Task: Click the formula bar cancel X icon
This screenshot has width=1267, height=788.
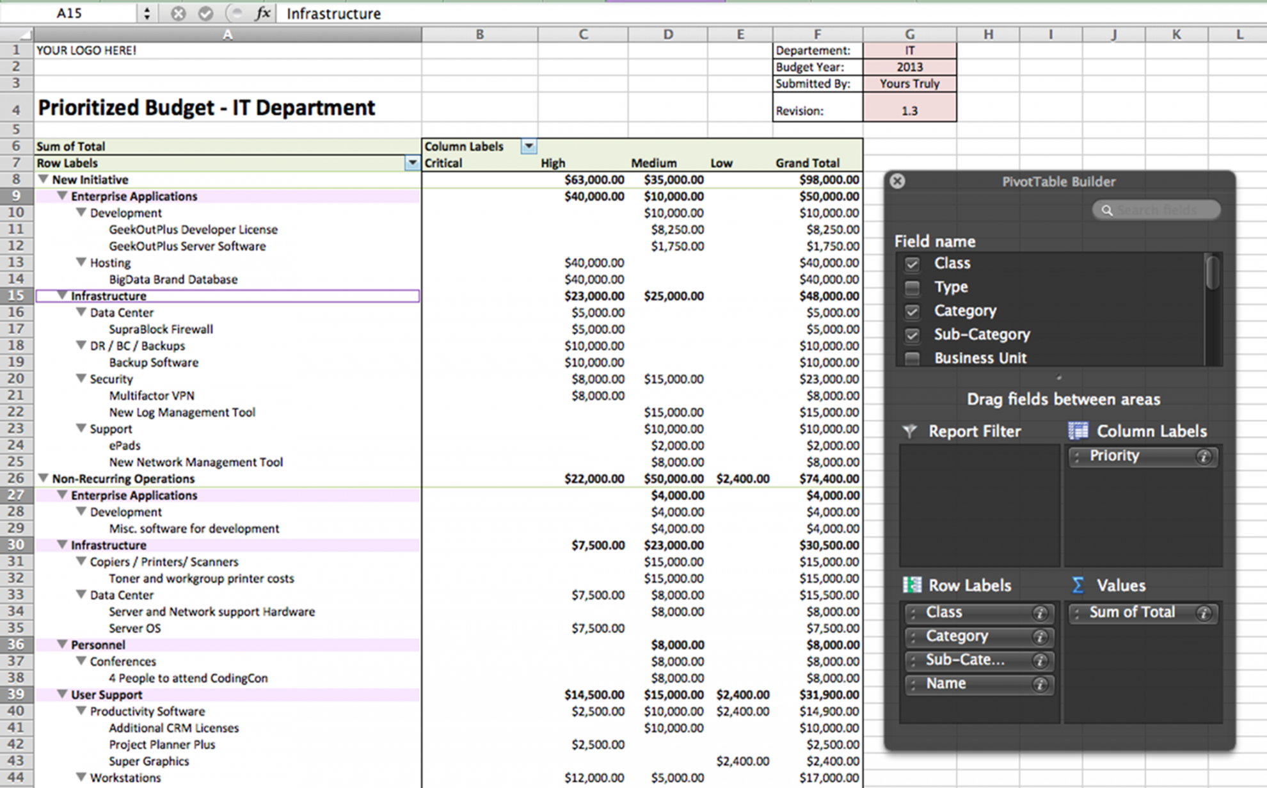Action: tap(179, 13)
